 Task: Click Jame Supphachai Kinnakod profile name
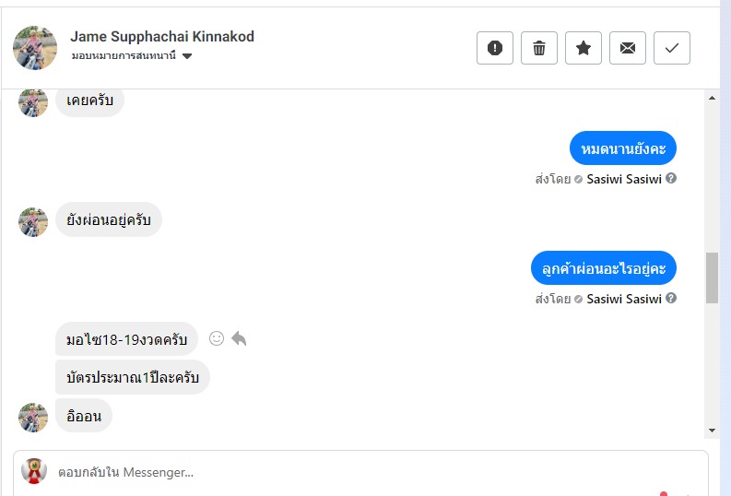pyautogui.click(x=162, y=37)
